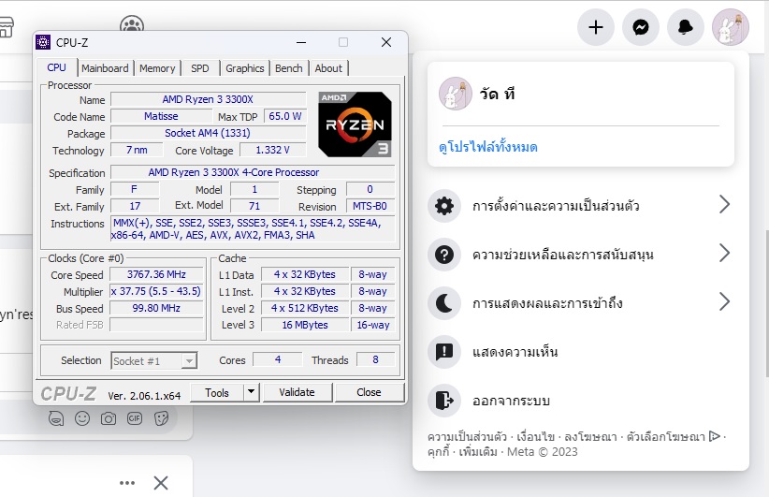
Task: Open the three-dots post options menu
Action: coord(127,483)
